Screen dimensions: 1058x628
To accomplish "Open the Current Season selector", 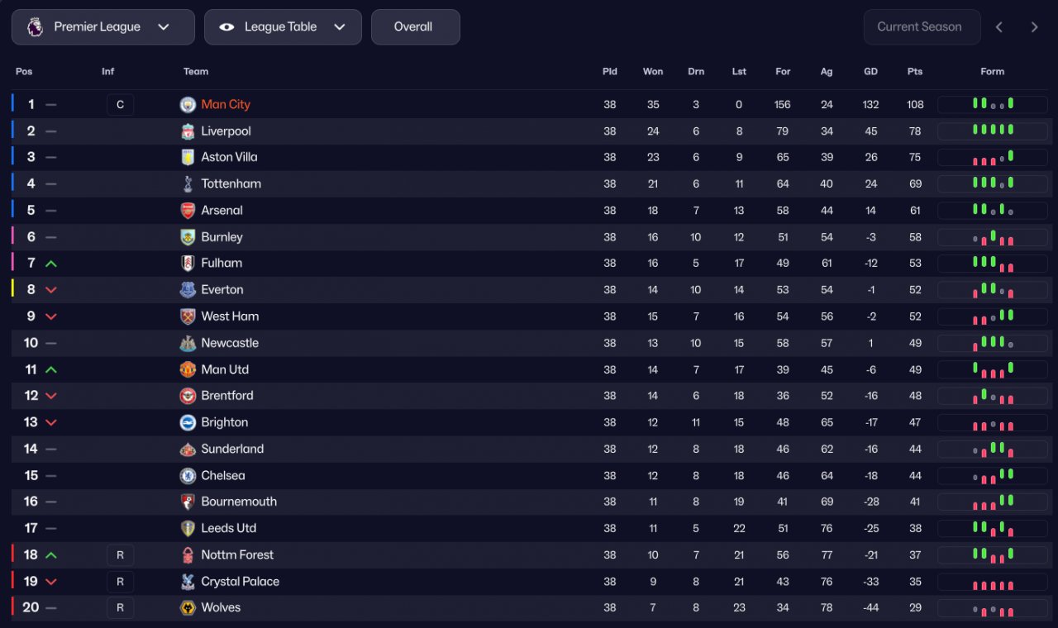I will tap(922, 26).
